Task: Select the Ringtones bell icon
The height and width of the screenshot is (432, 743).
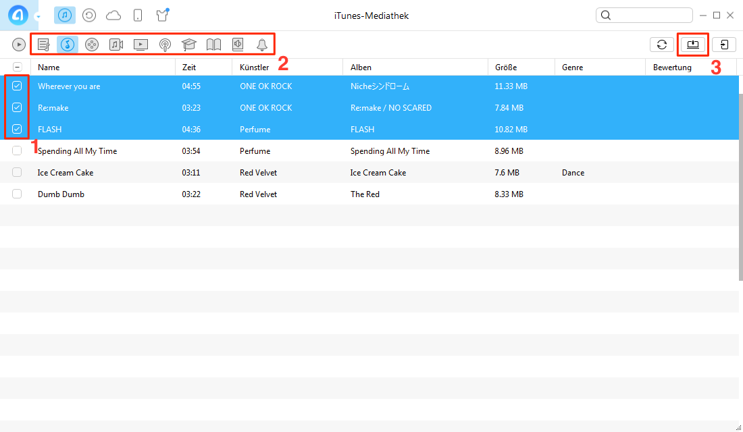Action: (262, 45)
